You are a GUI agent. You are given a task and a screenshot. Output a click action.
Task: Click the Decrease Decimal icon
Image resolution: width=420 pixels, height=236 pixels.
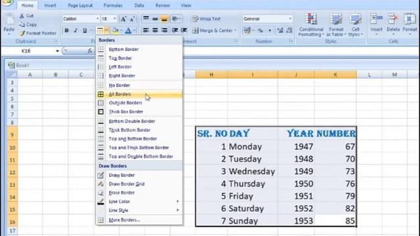pyautogui.click(x=289, y=31)
